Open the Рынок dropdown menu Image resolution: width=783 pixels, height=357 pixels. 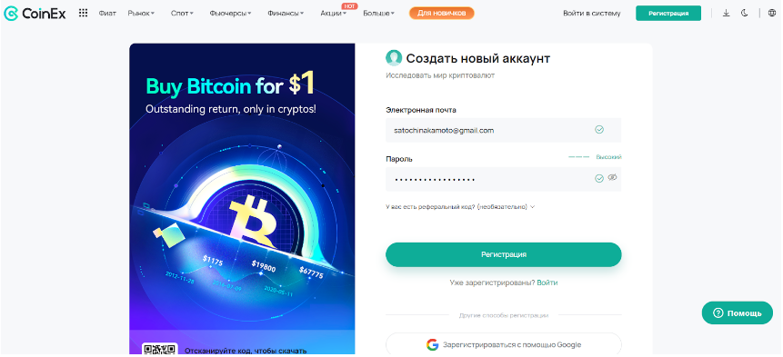click(141, 14)
